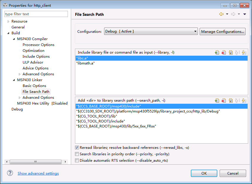Click the Manage Configurations button
The height and width of the screenshot is (184, 252).
223,32
